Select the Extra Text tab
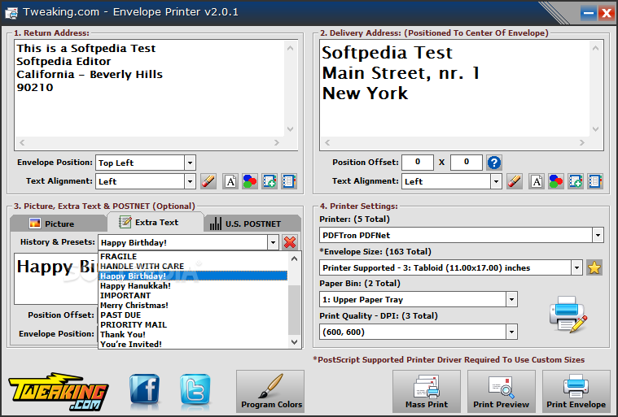Screen dimensions: 618x417 (156, 222)
